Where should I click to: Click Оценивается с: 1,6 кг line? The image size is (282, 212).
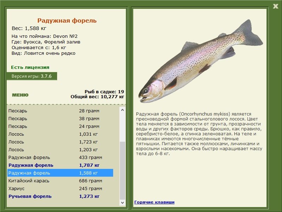pyautogui.click(x=39, y=48)
